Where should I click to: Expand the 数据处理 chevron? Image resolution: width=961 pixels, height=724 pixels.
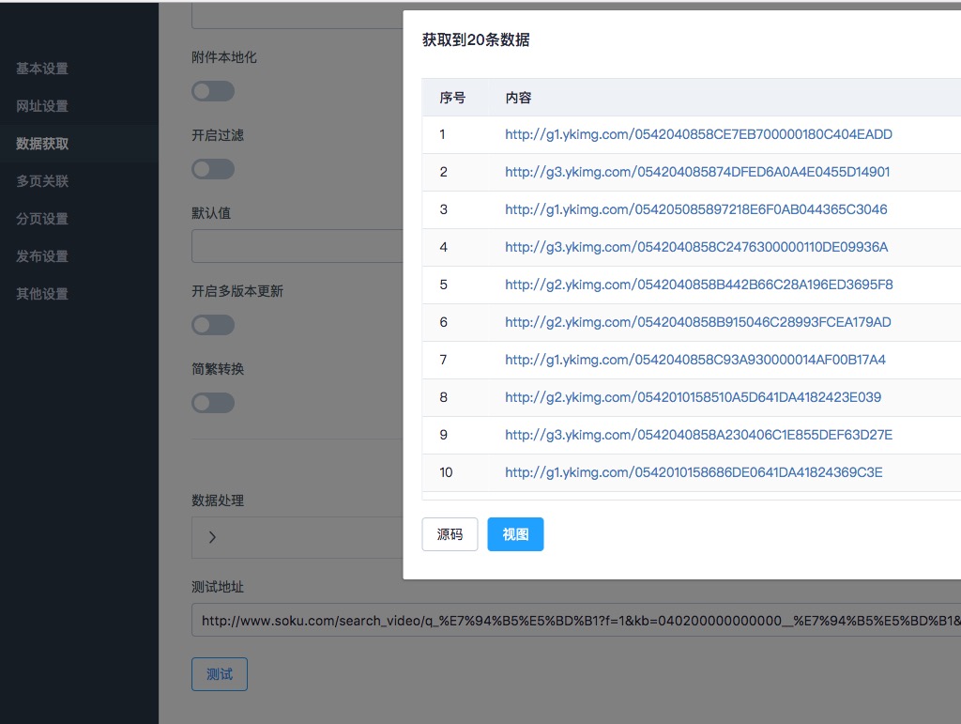click(212, 538)
